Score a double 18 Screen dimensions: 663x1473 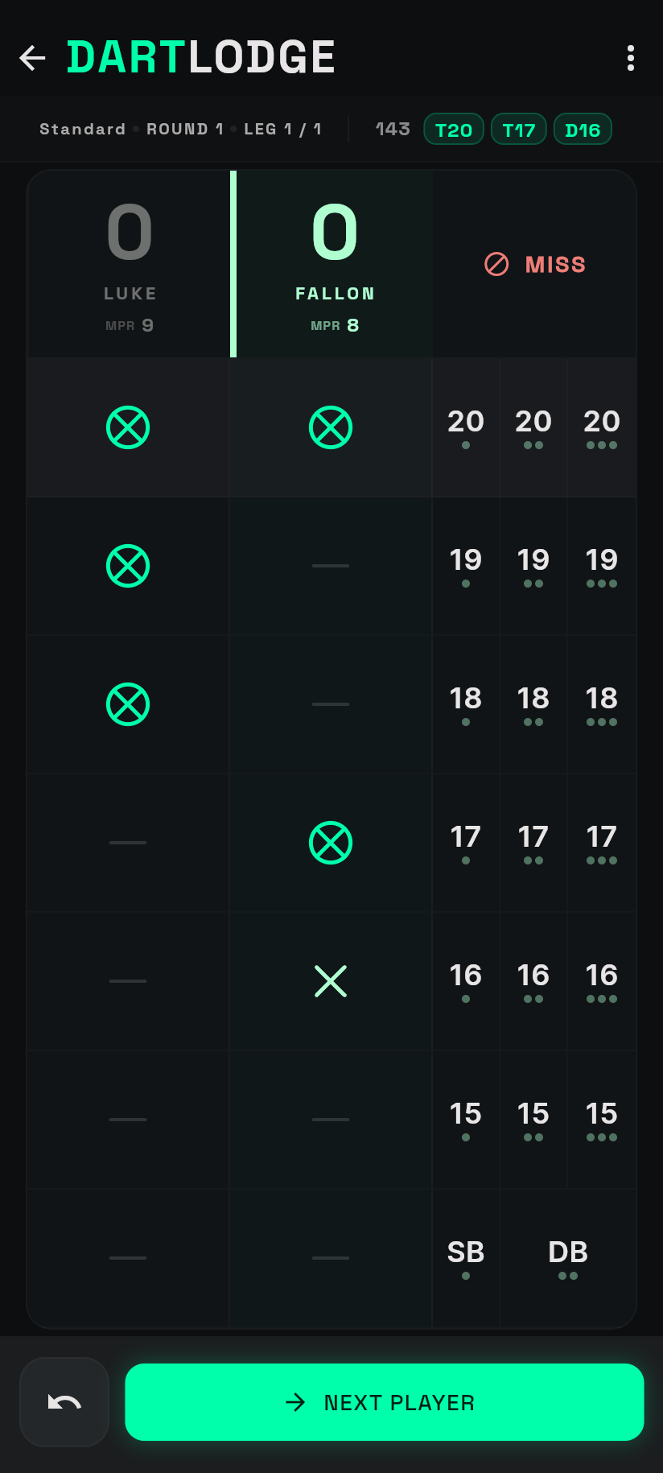pyautogui.click(x=533, y=704)
